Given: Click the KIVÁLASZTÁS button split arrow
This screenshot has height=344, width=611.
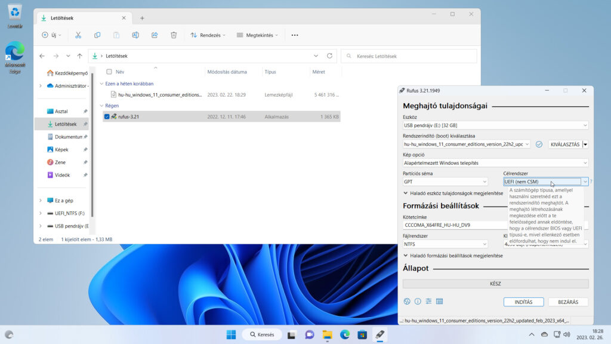Looking at the screenshot, I should (x=585, y=145).
